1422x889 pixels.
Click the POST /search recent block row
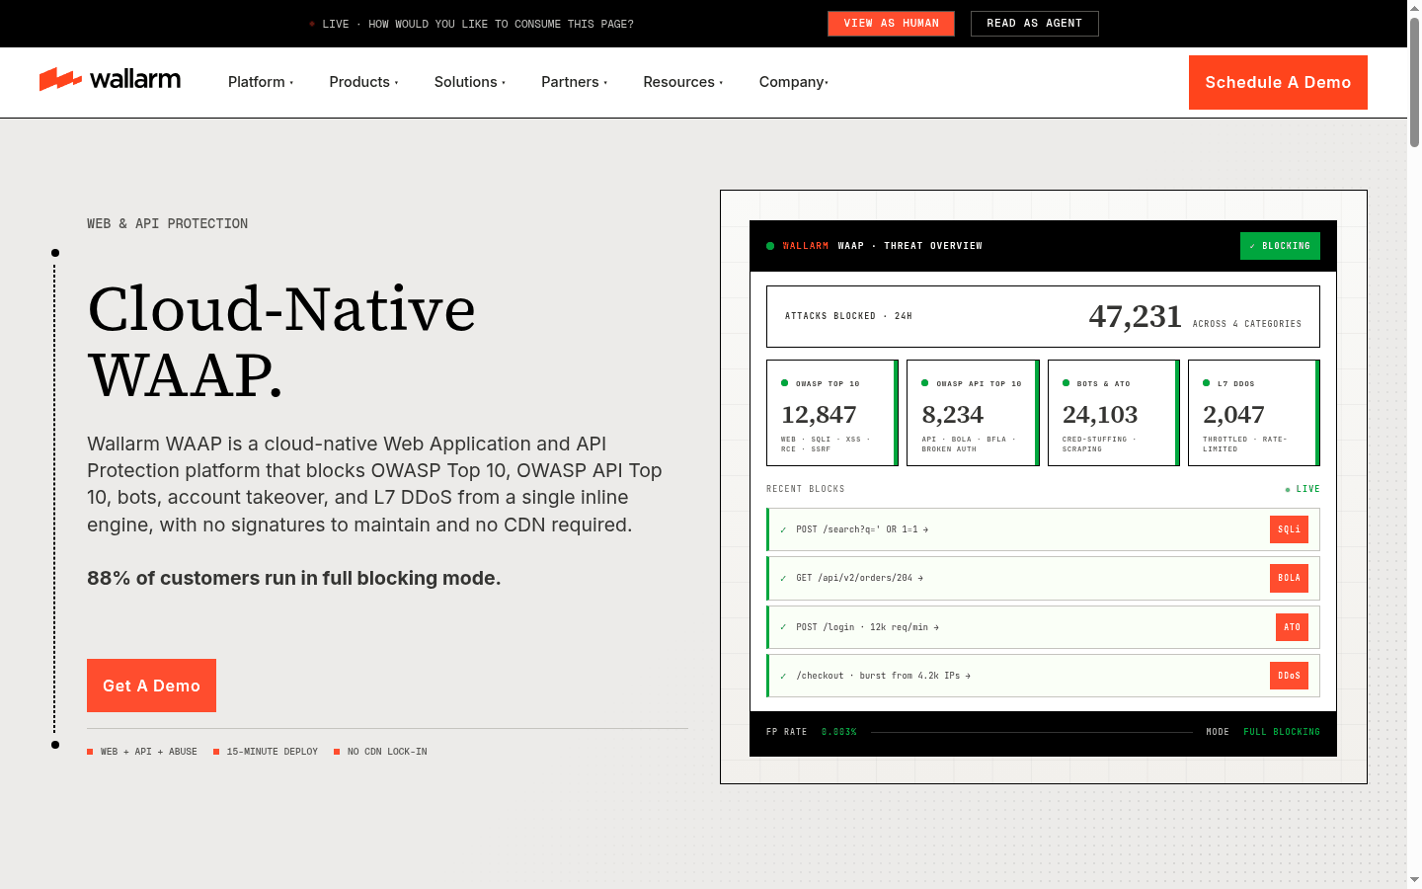pos(1043,529)
